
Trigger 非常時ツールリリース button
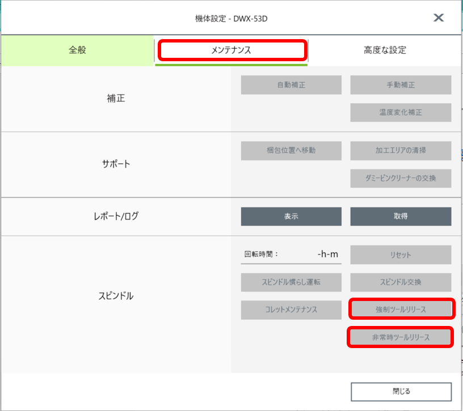(401, 337)
